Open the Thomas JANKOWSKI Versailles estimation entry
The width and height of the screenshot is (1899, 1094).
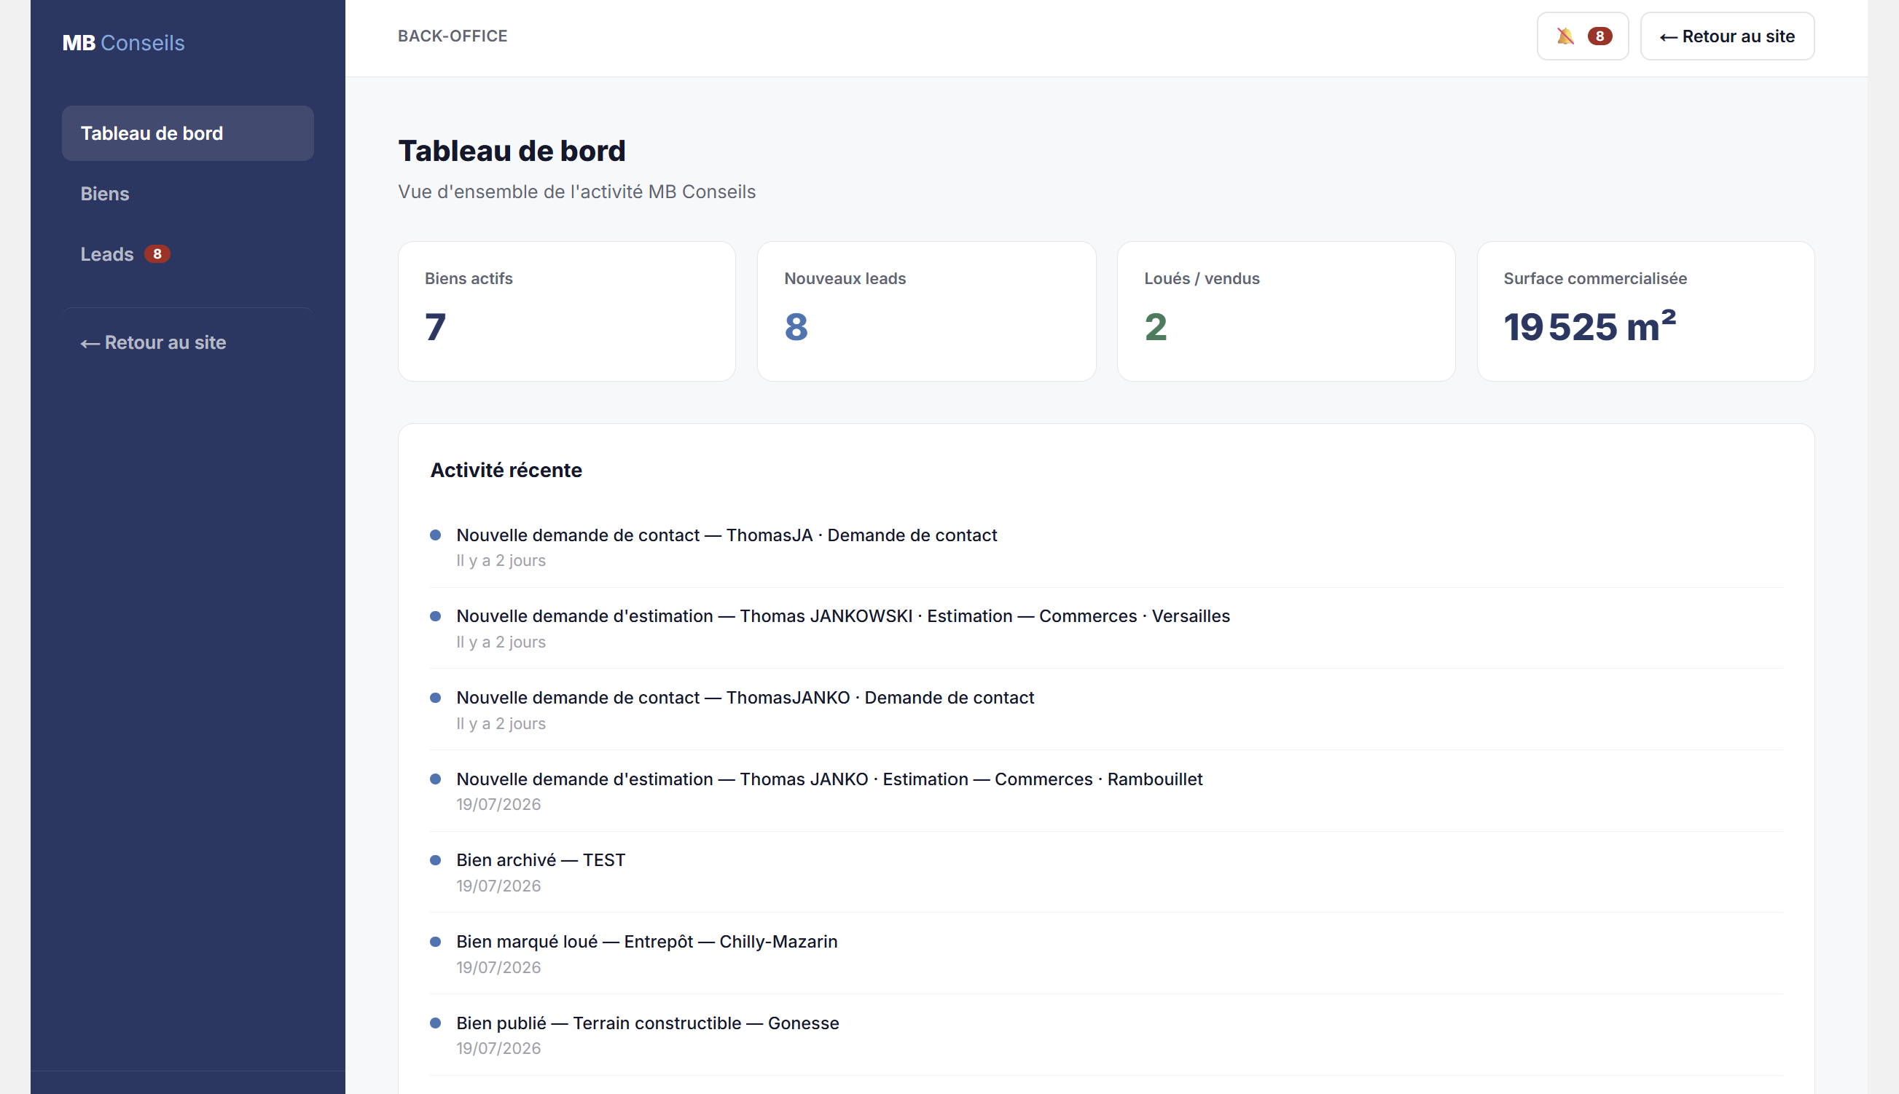[x=1106, y=628]
